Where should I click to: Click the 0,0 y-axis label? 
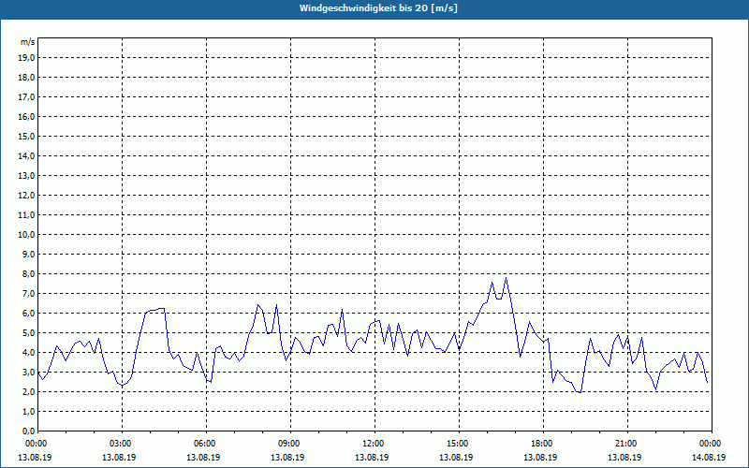(28, 431)
